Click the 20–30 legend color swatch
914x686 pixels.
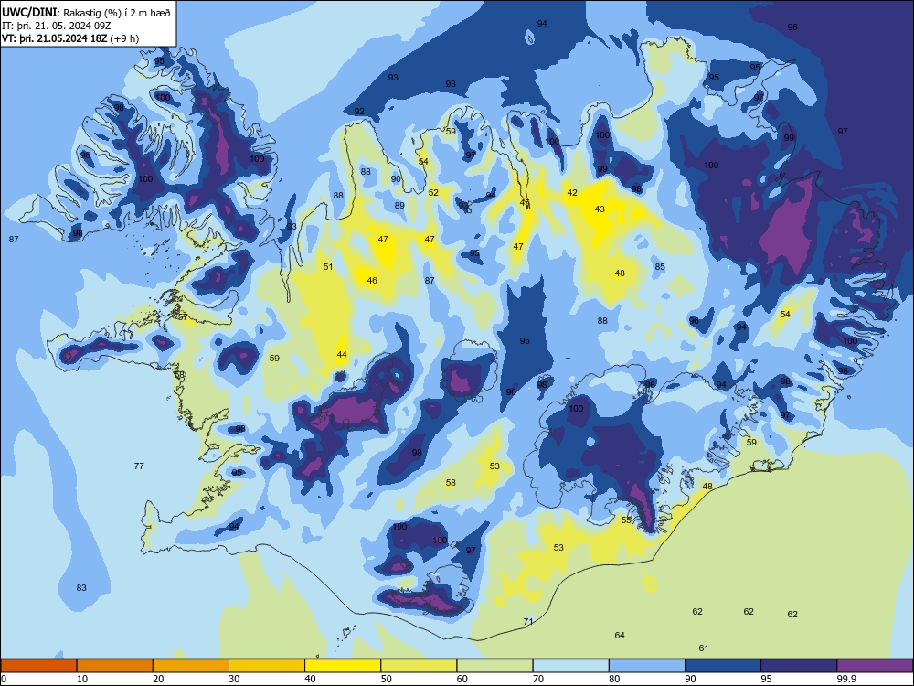191,666
